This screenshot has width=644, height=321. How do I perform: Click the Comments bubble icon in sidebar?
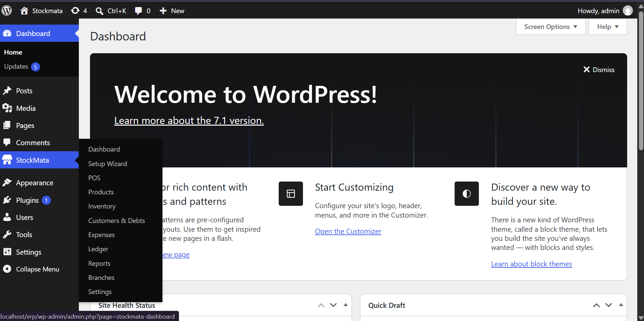tap(7, 142)
